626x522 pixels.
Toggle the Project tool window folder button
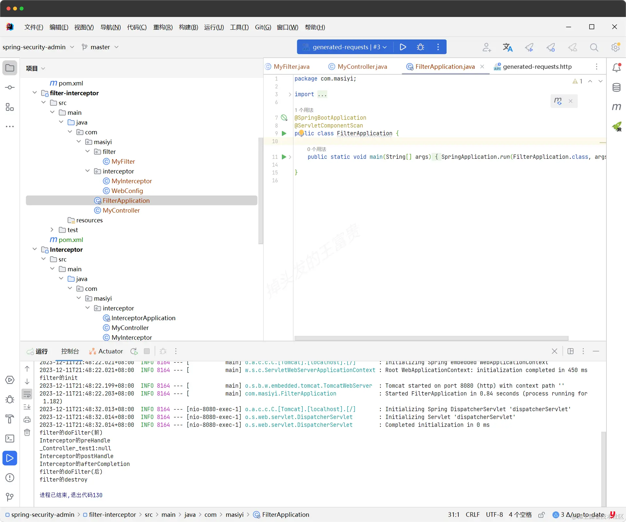[x=10, y=68]
